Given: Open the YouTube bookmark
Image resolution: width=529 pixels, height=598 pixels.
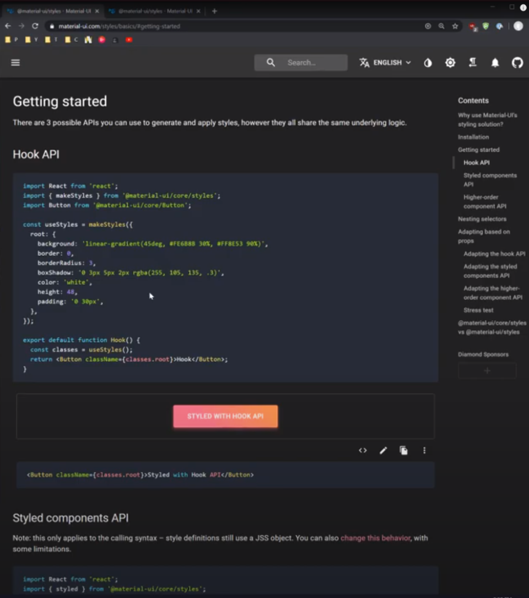Looking at the screenshot, I should pos(129,40).
